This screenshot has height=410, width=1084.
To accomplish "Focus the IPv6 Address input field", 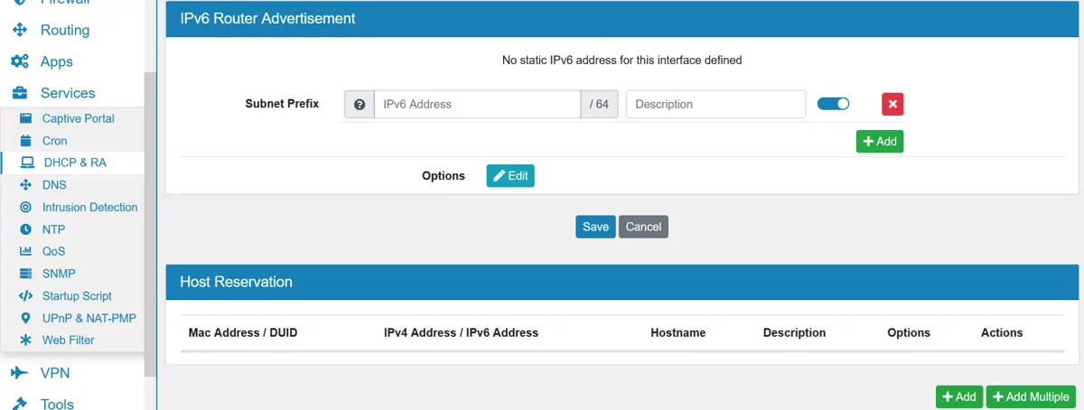I will (x=477, y=105).
